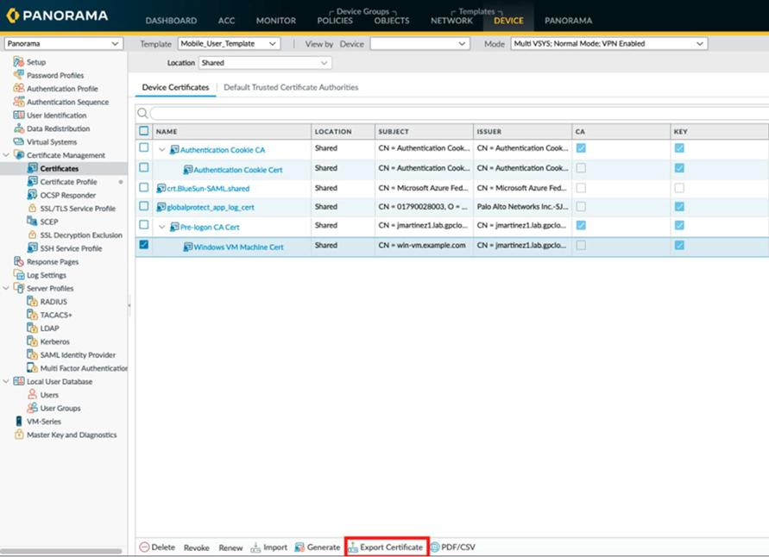The width and height of the screenshot is (769, 557).
Task: Switch to Default Trusted Certificate Authorities tab
Action: pos(291,87)
